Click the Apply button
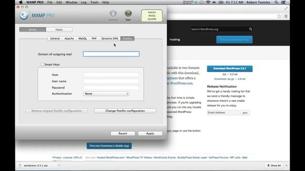This screenshot has height=171, width=305. [x=150, y=133]
